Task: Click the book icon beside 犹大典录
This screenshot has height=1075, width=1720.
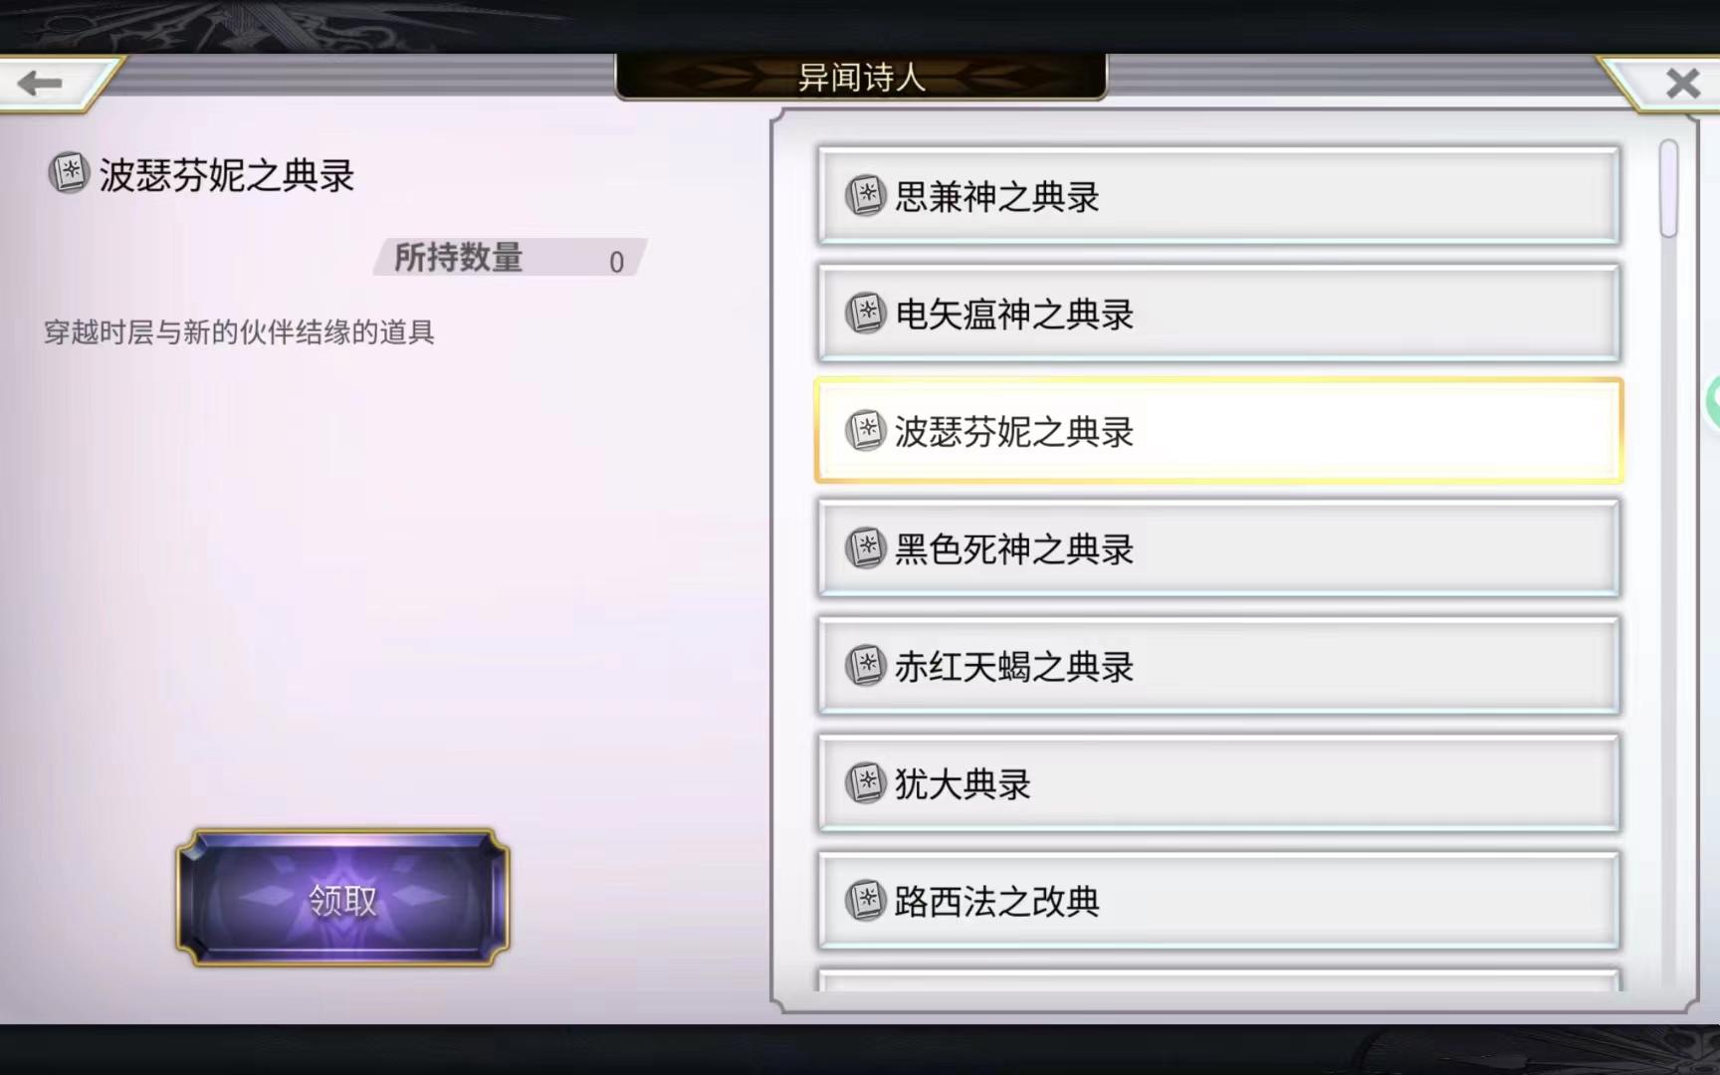Action: point(865,783)
